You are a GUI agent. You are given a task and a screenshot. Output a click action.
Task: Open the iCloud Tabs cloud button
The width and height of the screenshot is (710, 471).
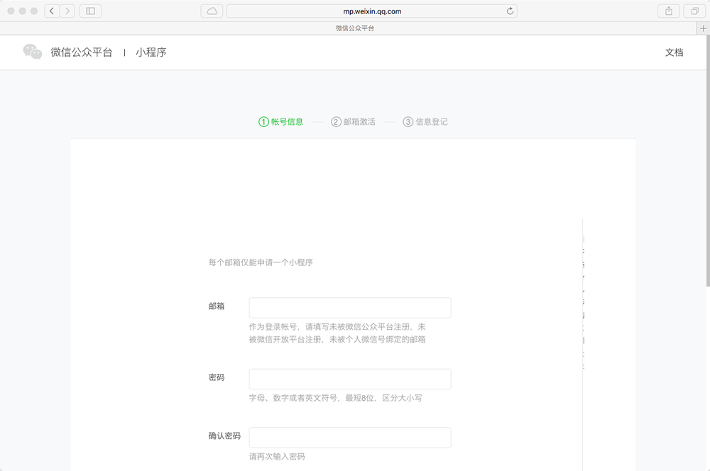(212, 11)
